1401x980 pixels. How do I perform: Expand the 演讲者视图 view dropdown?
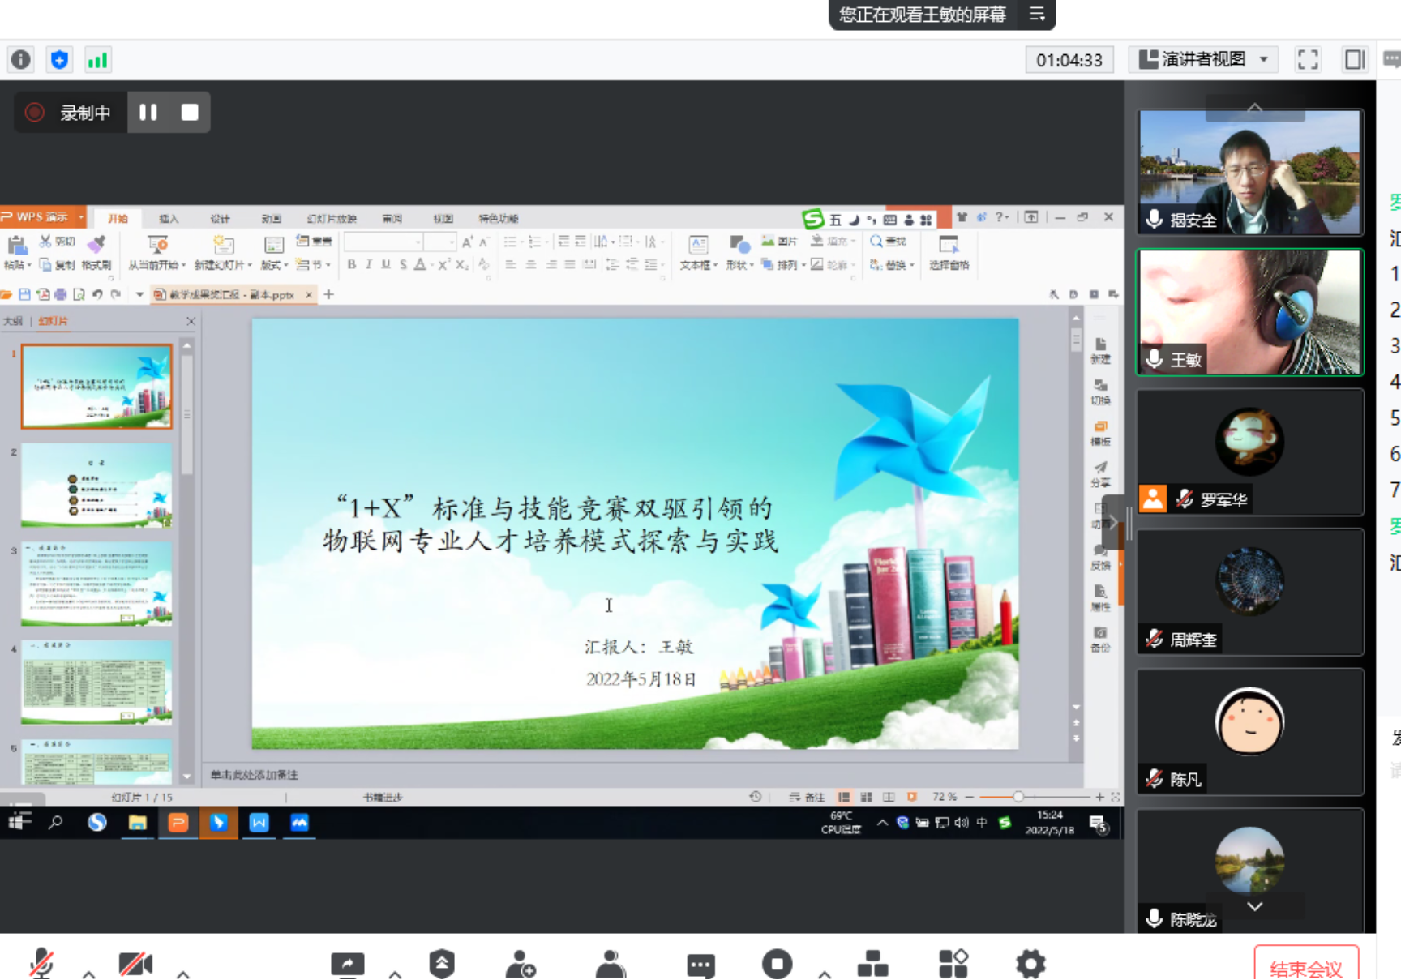1262,59
